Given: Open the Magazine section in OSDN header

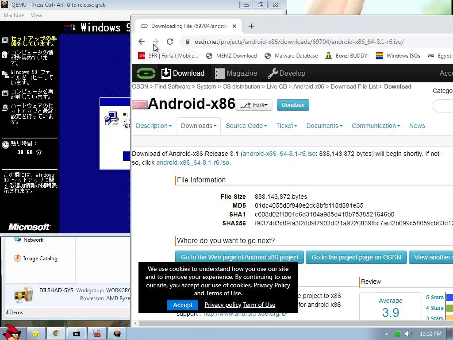Looking at the screenshot, I should click(x=236, y=73).
